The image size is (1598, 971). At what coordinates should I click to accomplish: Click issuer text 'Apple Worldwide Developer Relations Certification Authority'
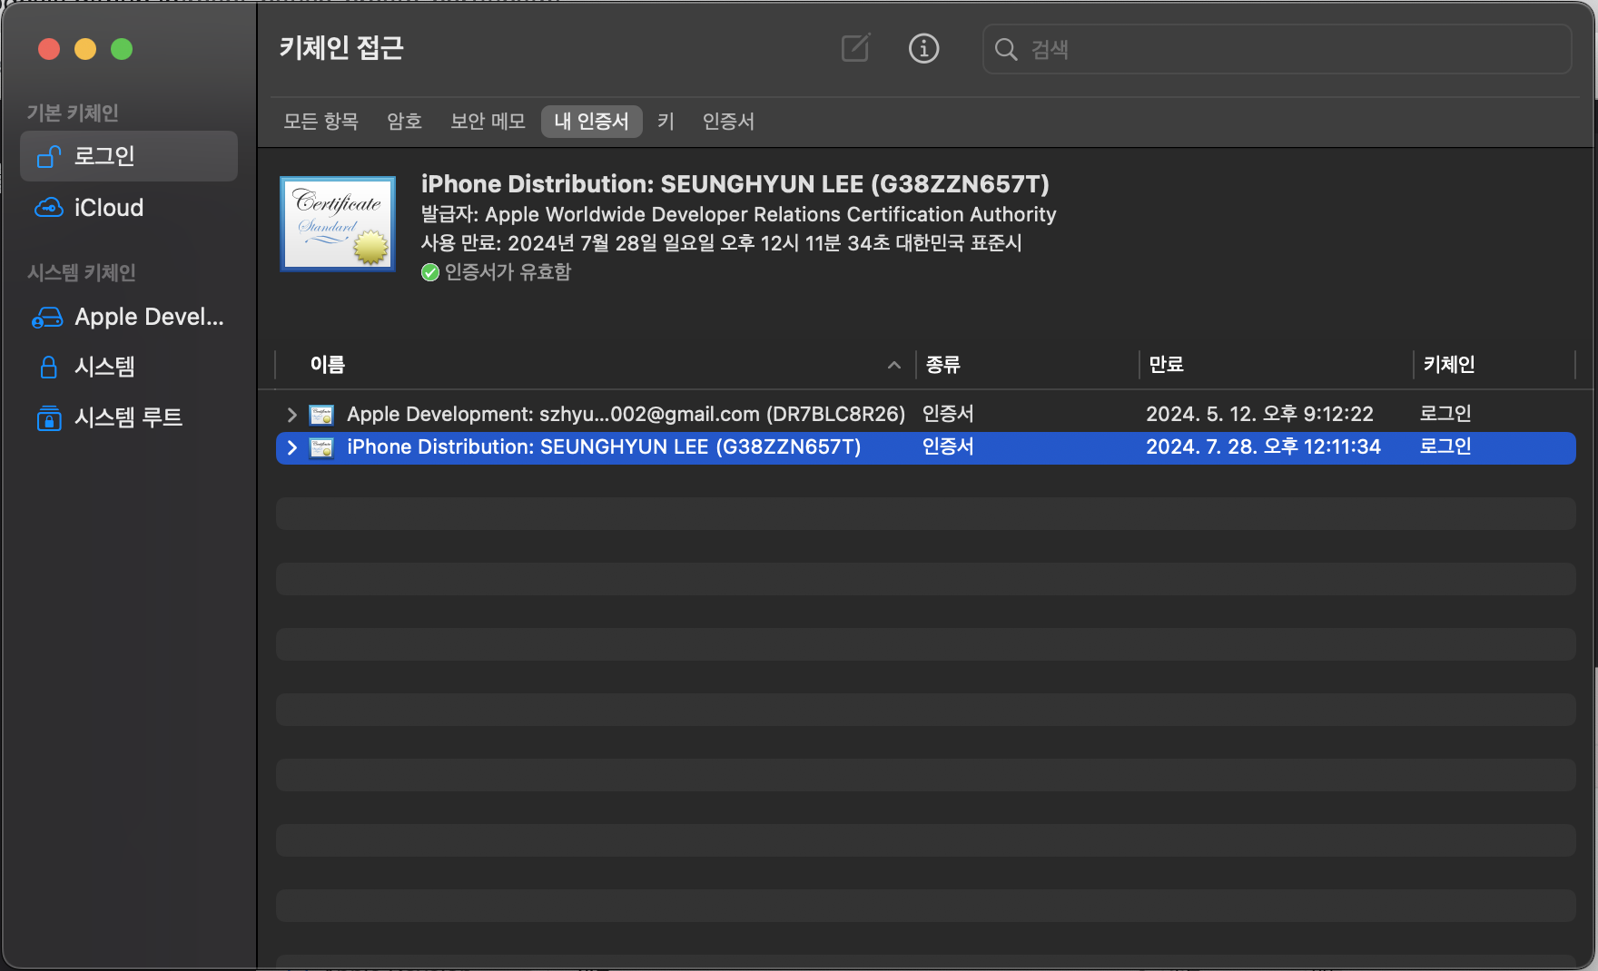pos(771,215)
